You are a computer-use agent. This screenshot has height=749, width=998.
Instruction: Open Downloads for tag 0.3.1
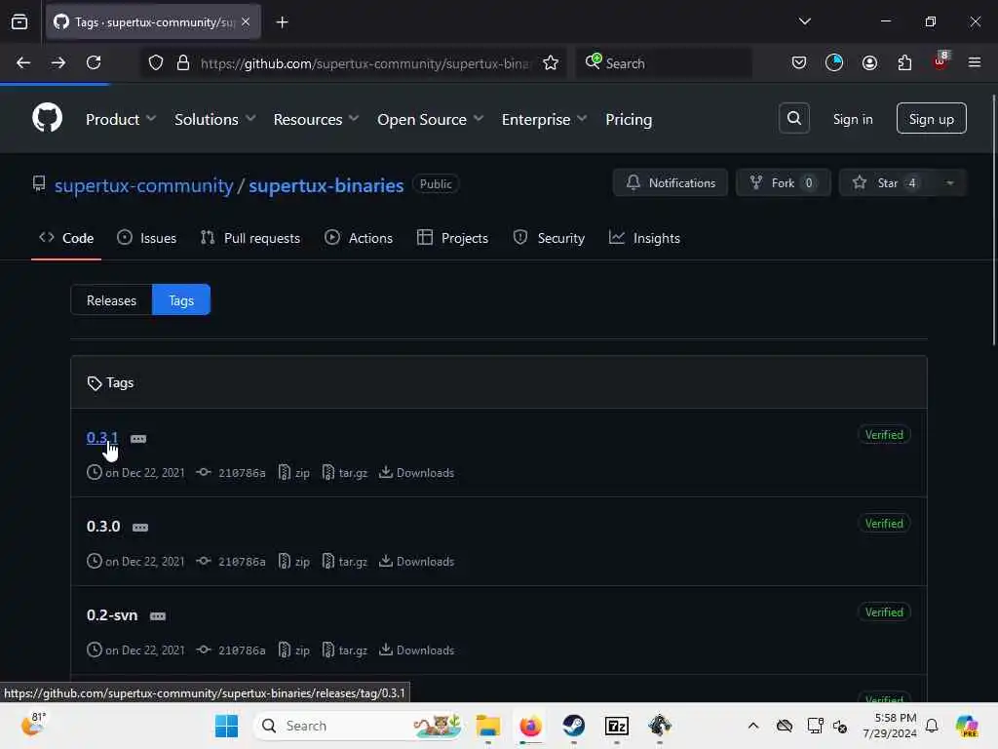pos(417,473)
